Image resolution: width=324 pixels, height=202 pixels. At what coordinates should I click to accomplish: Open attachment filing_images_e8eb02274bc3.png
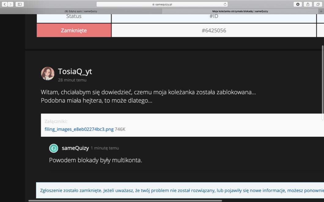tap(79, 129)
